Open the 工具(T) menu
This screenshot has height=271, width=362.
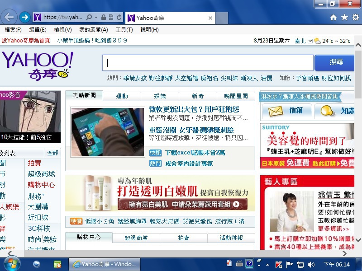coord(124,30)
